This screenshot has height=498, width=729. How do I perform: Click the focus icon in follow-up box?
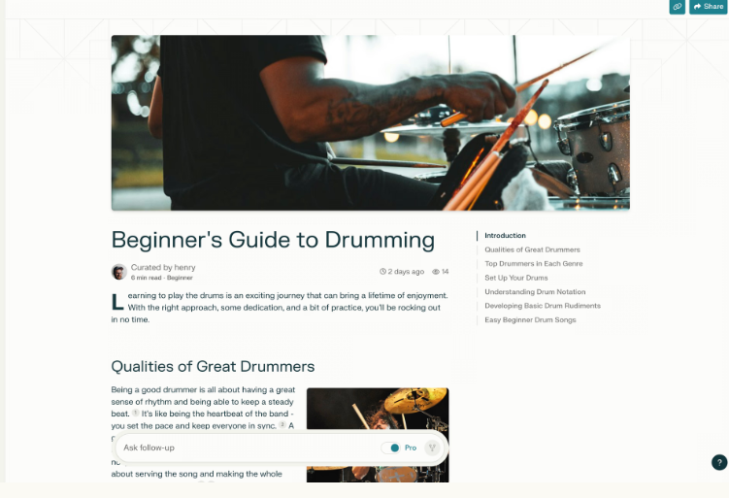432,448
